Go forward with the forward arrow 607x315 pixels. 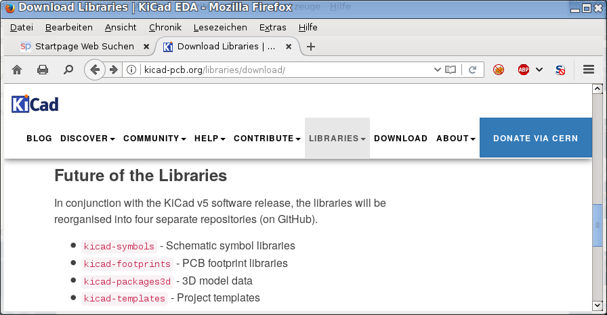(x=113, y=70)
